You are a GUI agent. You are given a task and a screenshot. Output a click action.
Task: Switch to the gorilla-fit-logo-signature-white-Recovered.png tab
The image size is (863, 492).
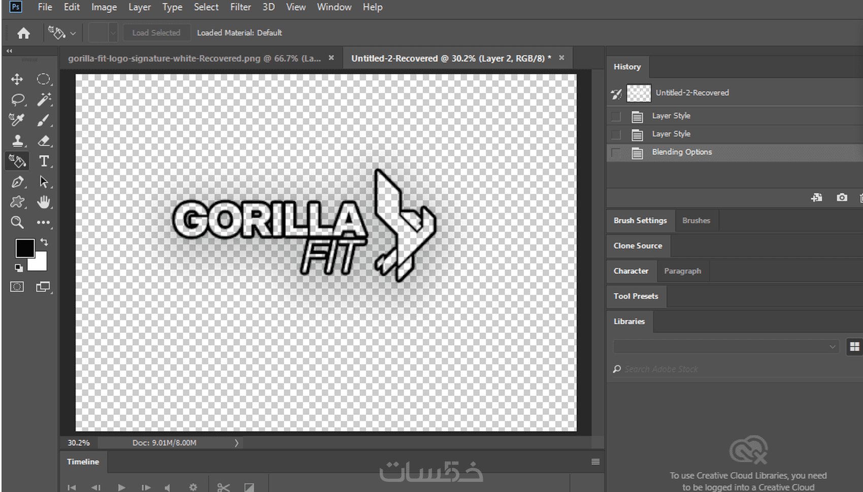pyautogui.click(x=194, y=58)
